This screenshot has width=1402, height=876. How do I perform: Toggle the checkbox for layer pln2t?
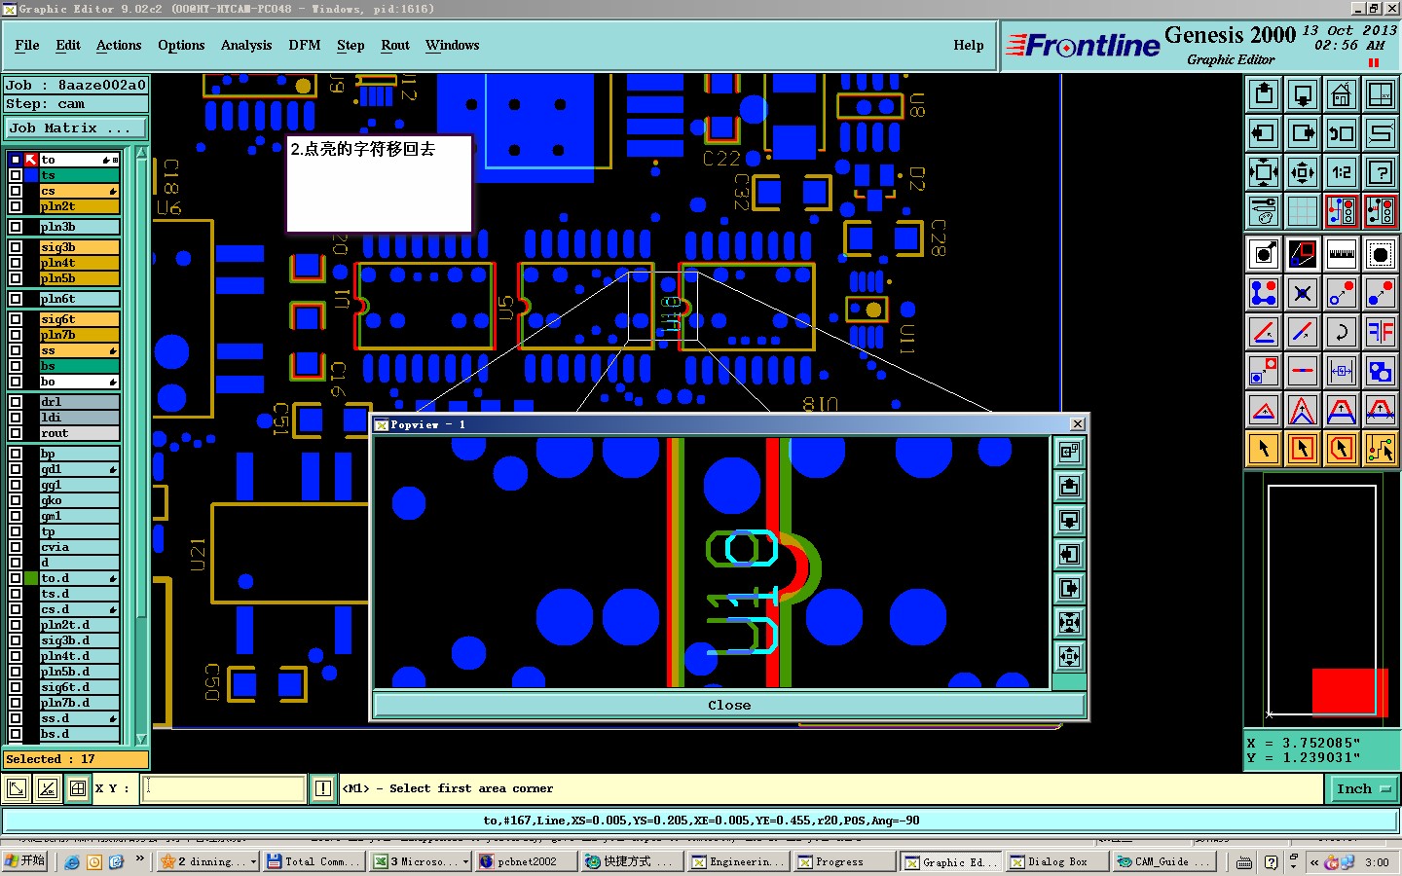point(16,206)
